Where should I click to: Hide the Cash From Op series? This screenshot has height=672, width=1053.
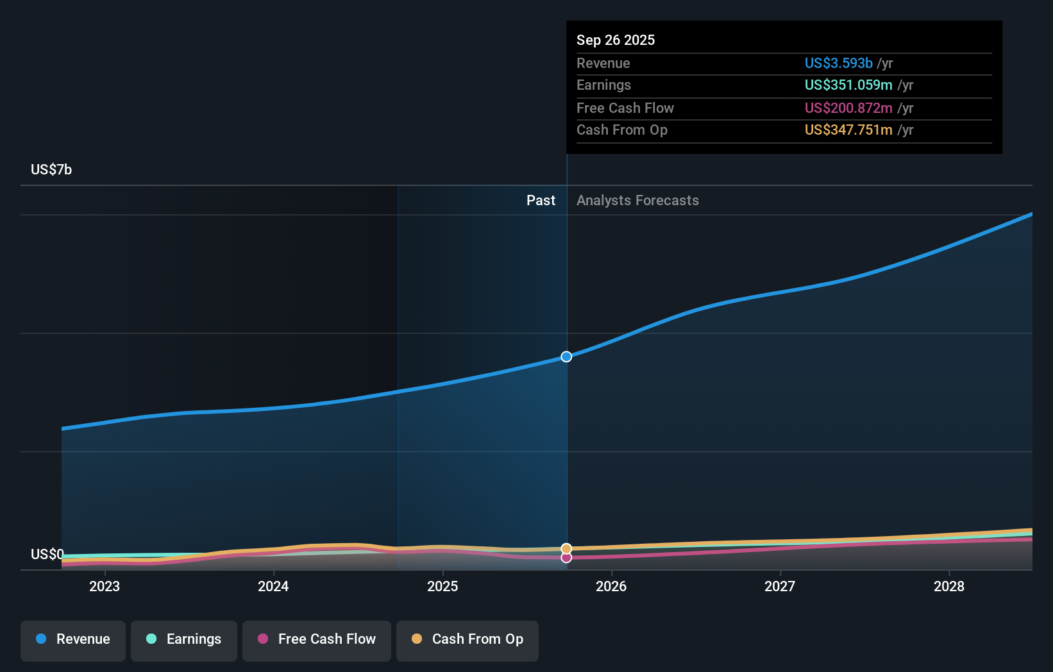pyautogui.click(x=468, y=639)
